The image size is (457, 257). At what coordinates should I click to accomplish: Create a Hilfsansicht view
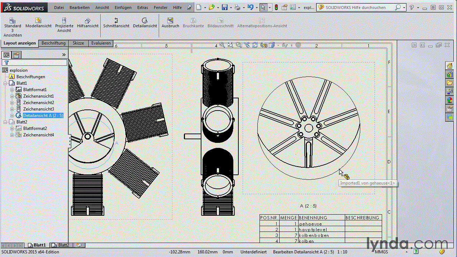(x=88, y=23)
